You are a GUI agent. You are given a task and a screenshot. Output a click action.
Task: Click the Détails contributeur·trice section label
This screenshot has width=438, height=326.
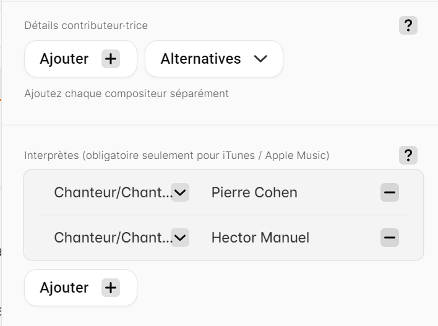click(86, 25)
